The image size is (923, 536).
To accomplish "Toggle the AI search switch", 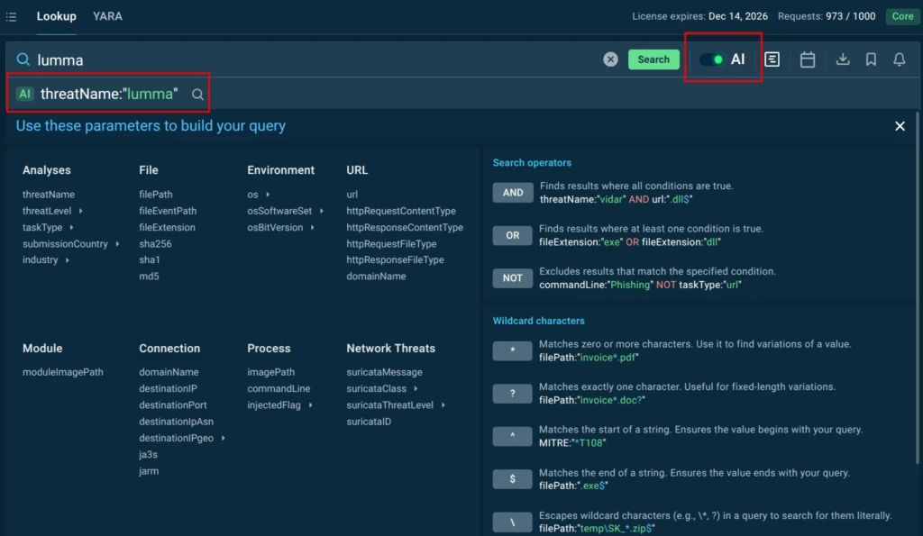I will (712, 59).
